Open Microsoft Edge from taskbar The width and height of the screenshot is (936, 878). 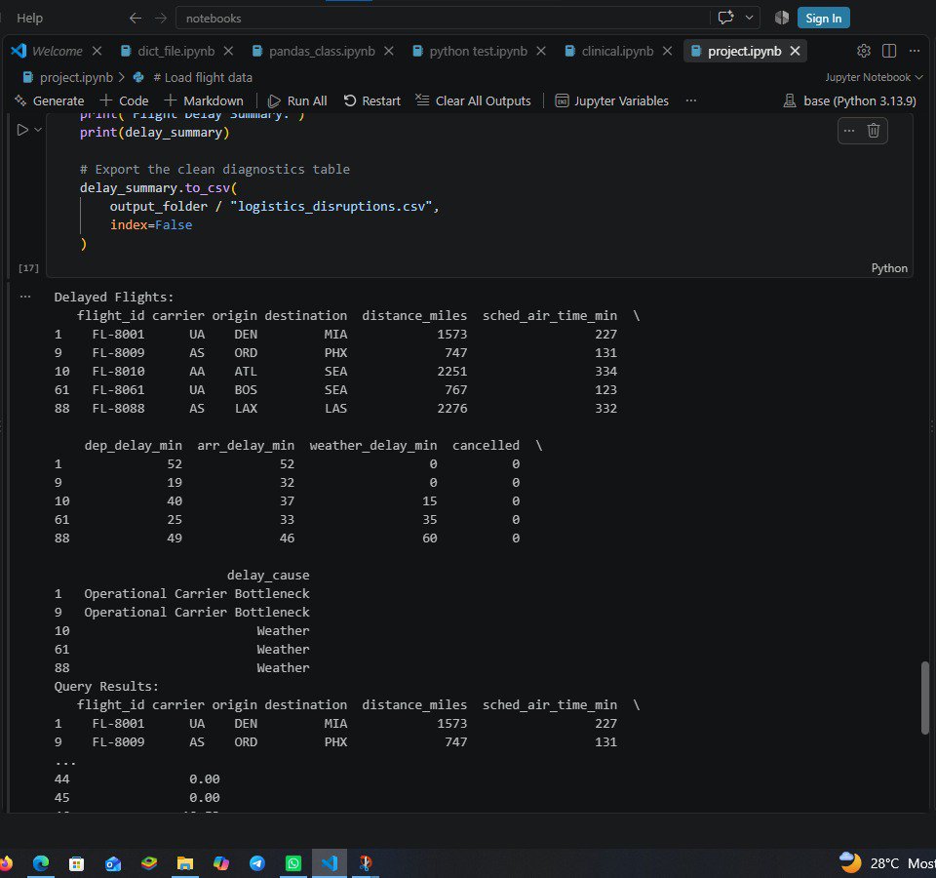tap(41, 863)
